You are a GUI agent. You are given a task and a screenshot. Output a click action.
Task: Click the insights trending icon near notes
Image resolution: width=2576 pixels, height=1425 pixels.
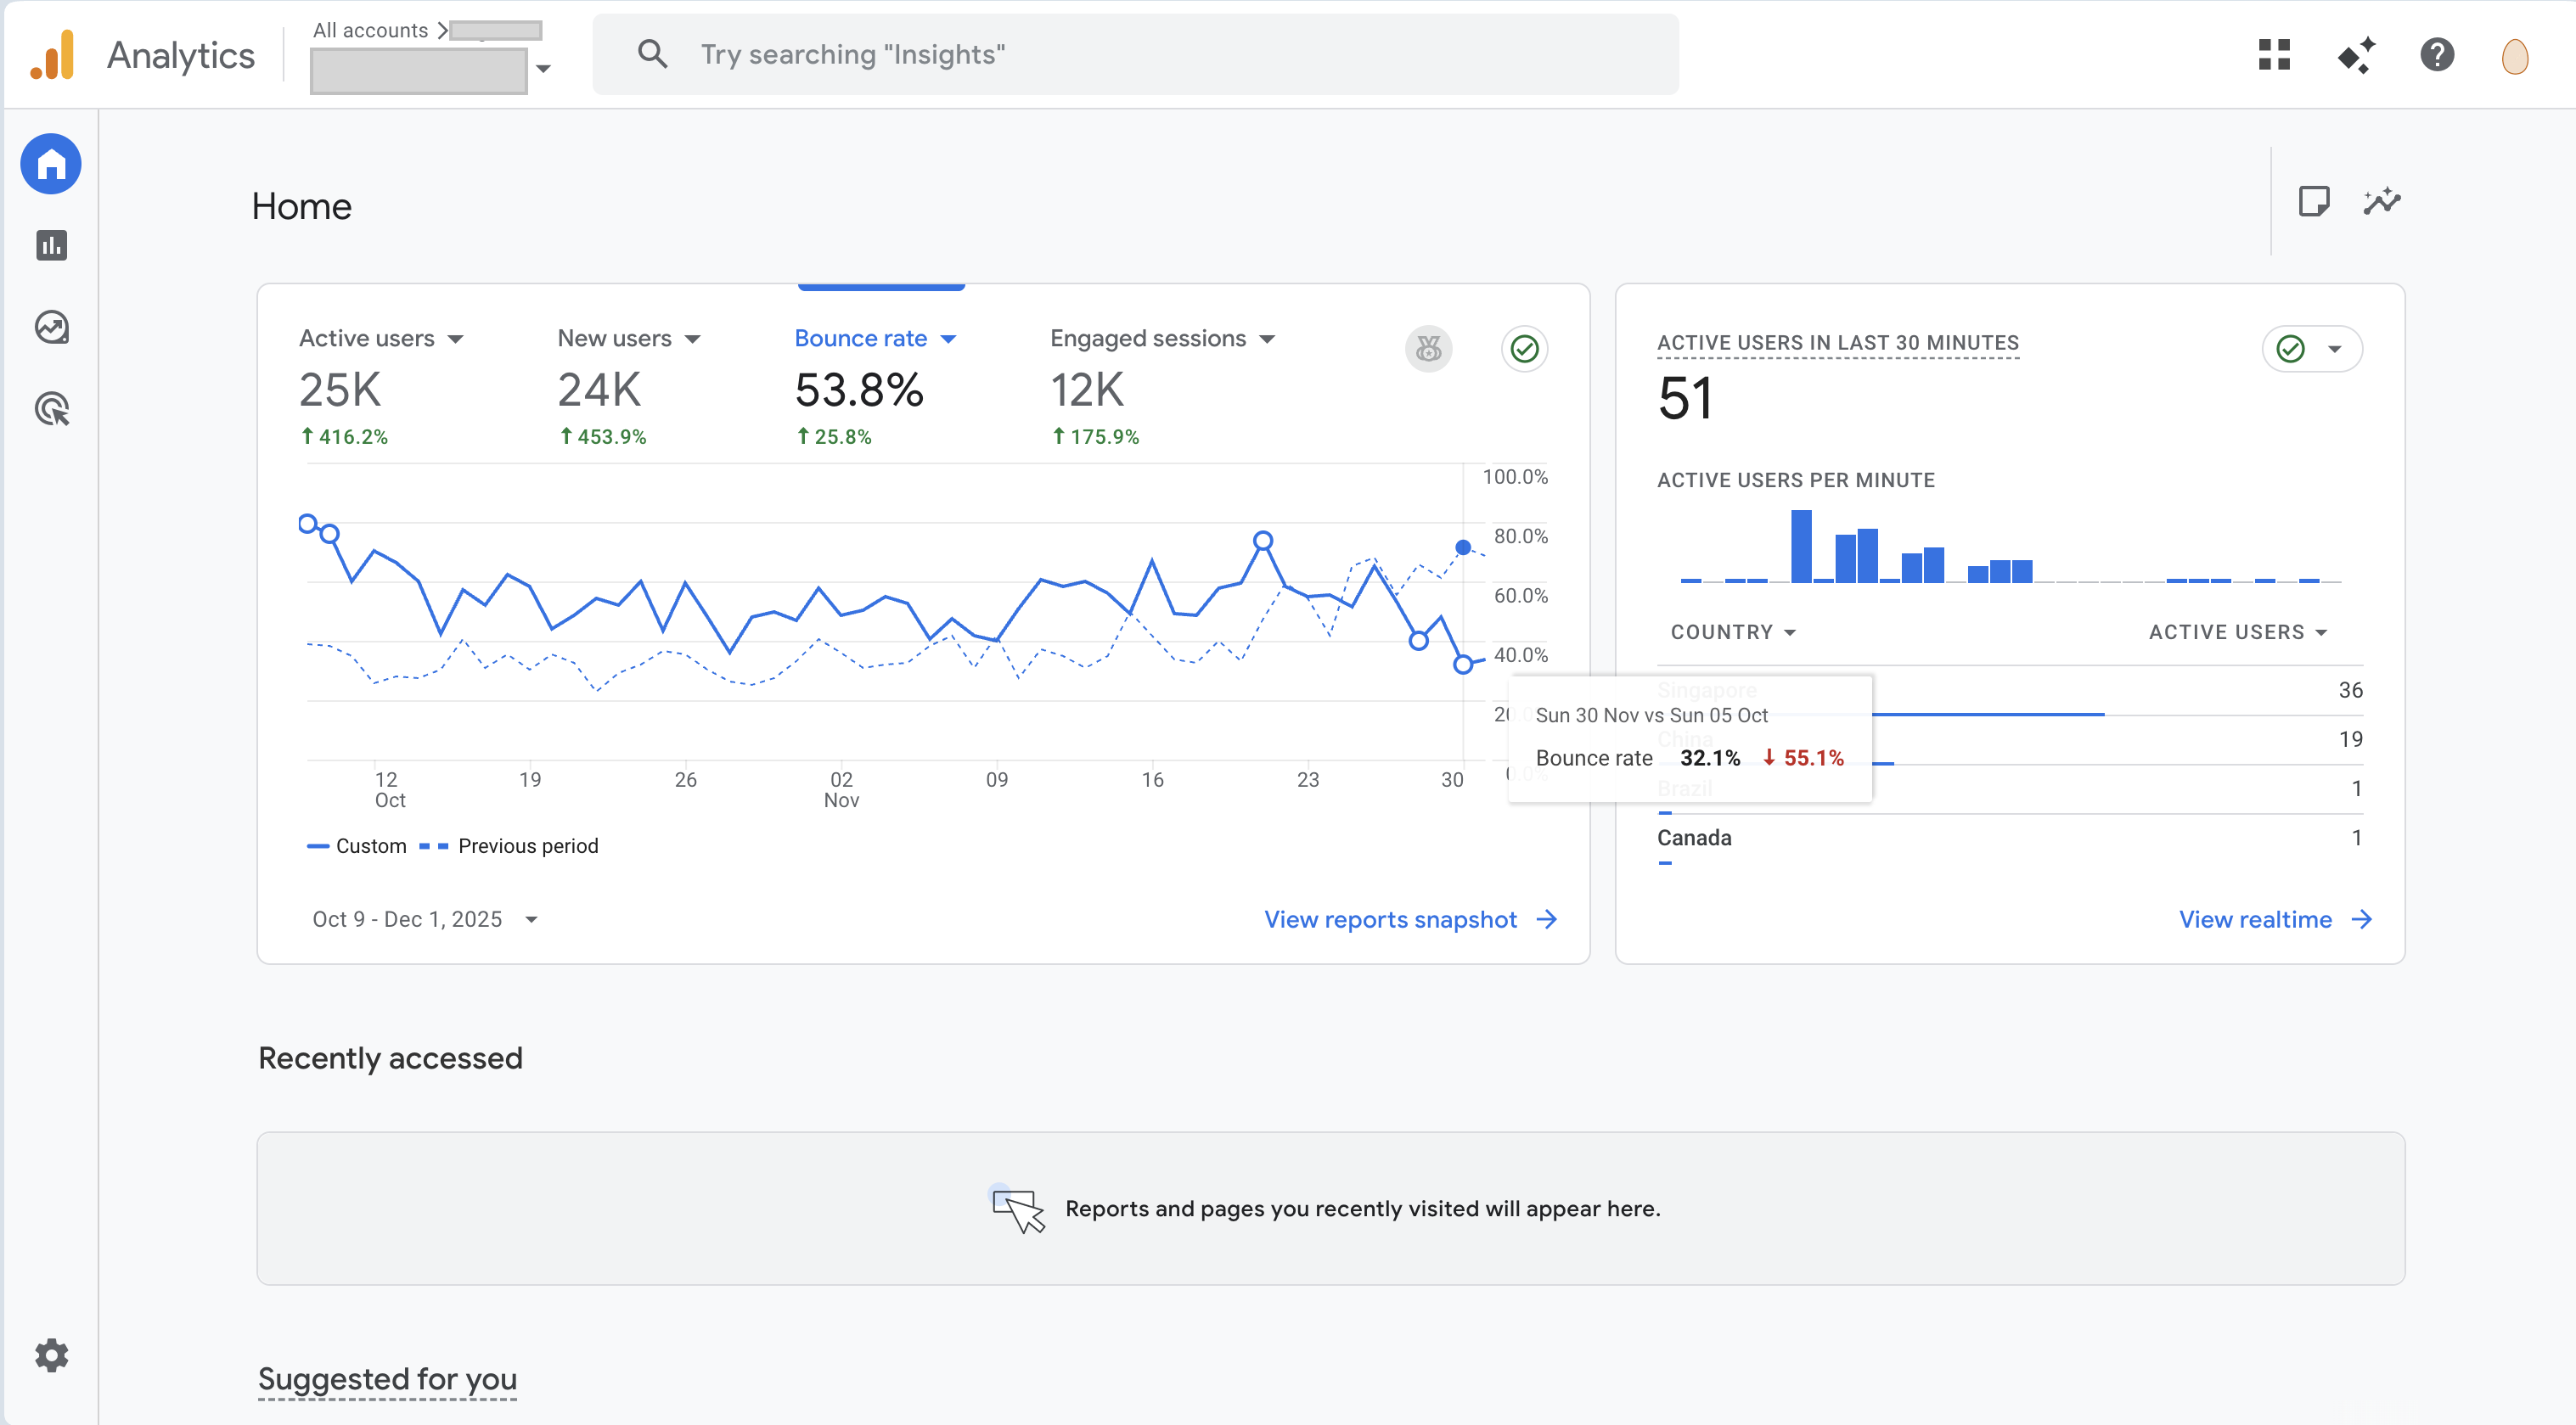point(2382,201)
